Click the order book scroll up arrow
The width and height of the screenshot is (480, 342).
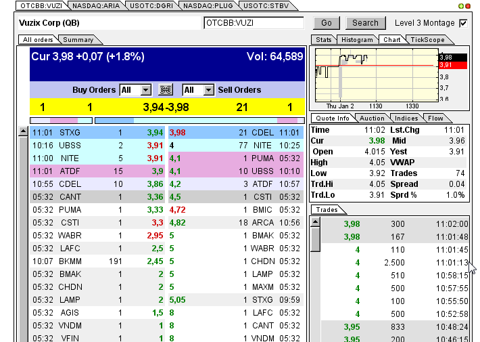point(23,131)
